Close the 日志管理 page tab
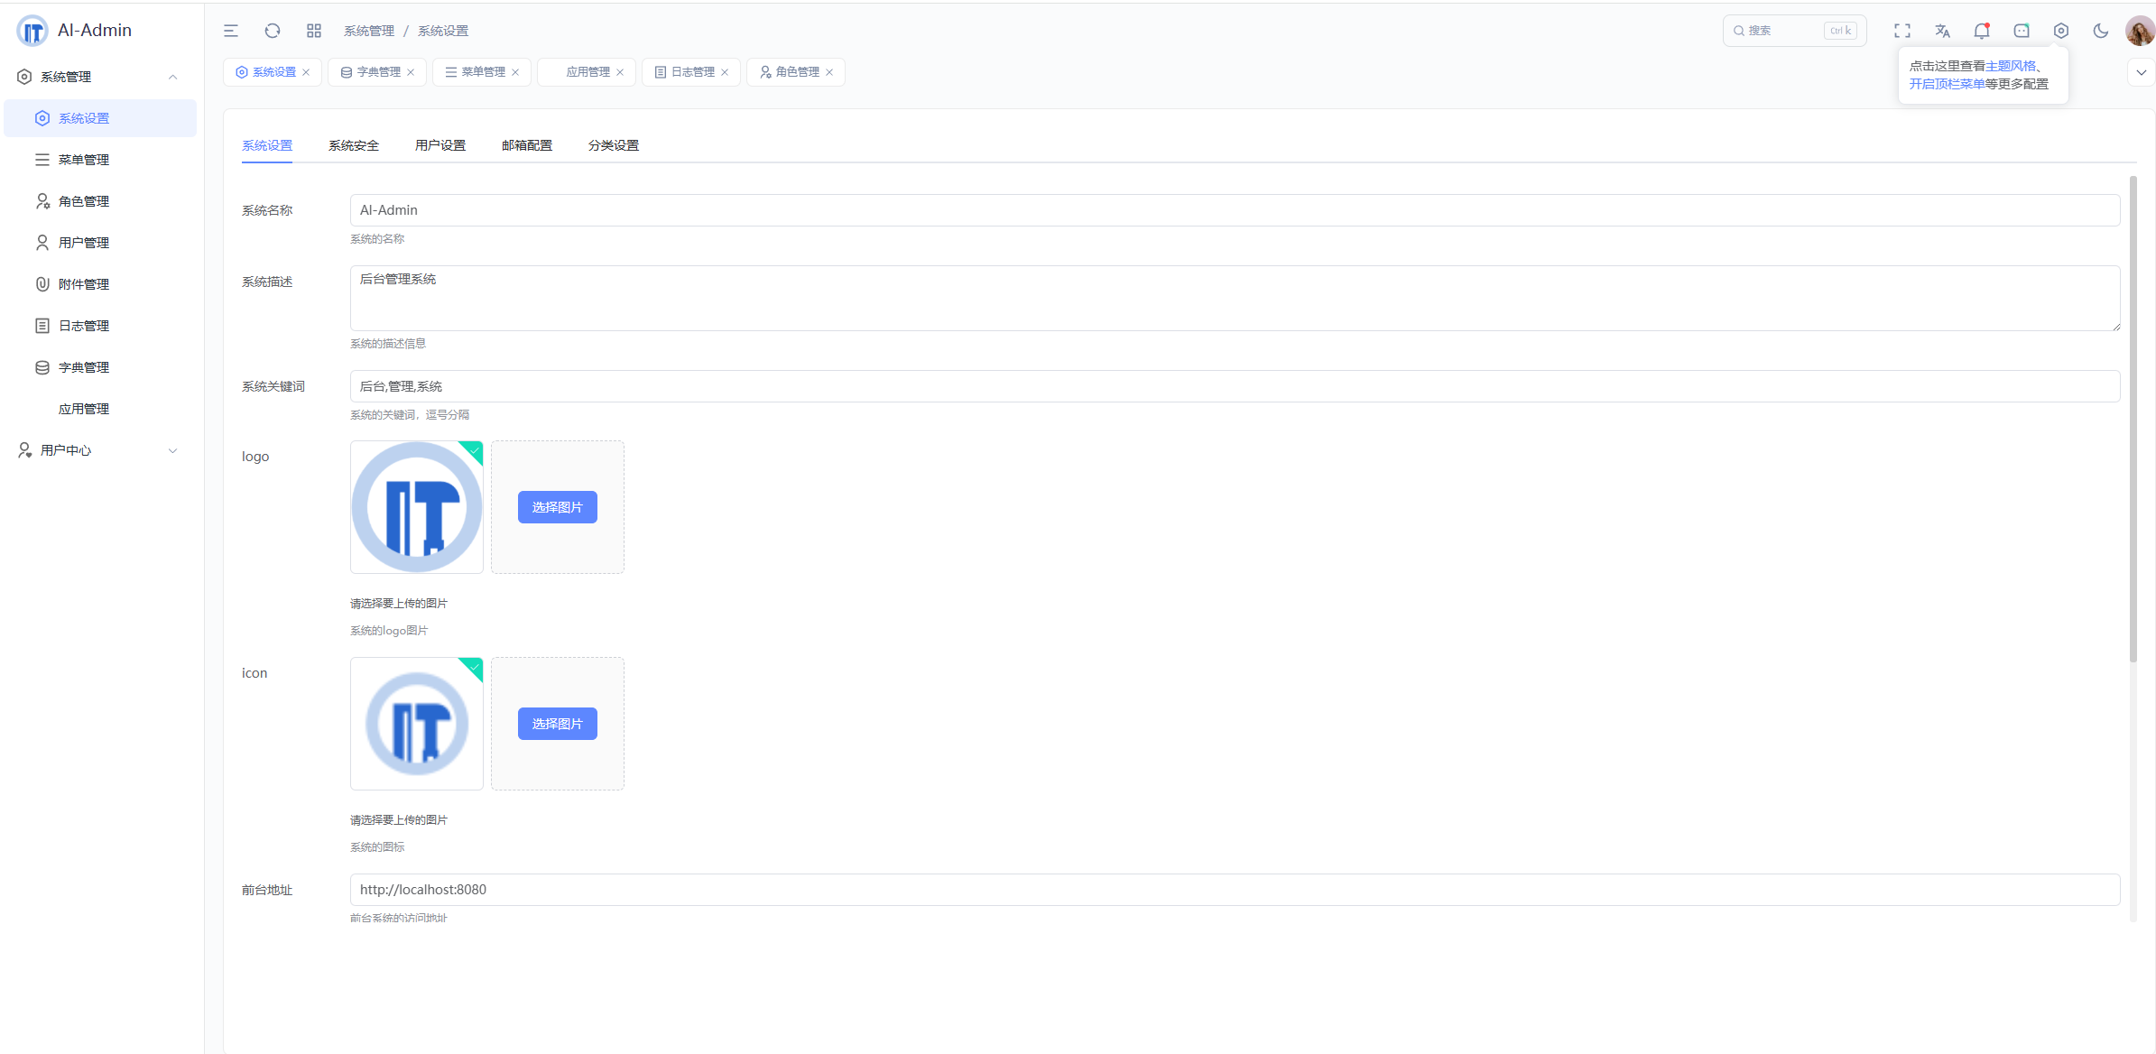Image resolution: width=2156 pixels, height=1054 pixels. [x=725, y=72]
